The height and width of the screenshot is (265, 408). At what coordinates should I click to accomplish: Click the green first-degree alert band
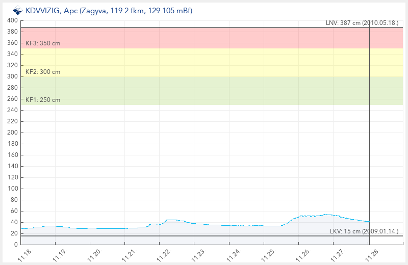click(204, 91)
